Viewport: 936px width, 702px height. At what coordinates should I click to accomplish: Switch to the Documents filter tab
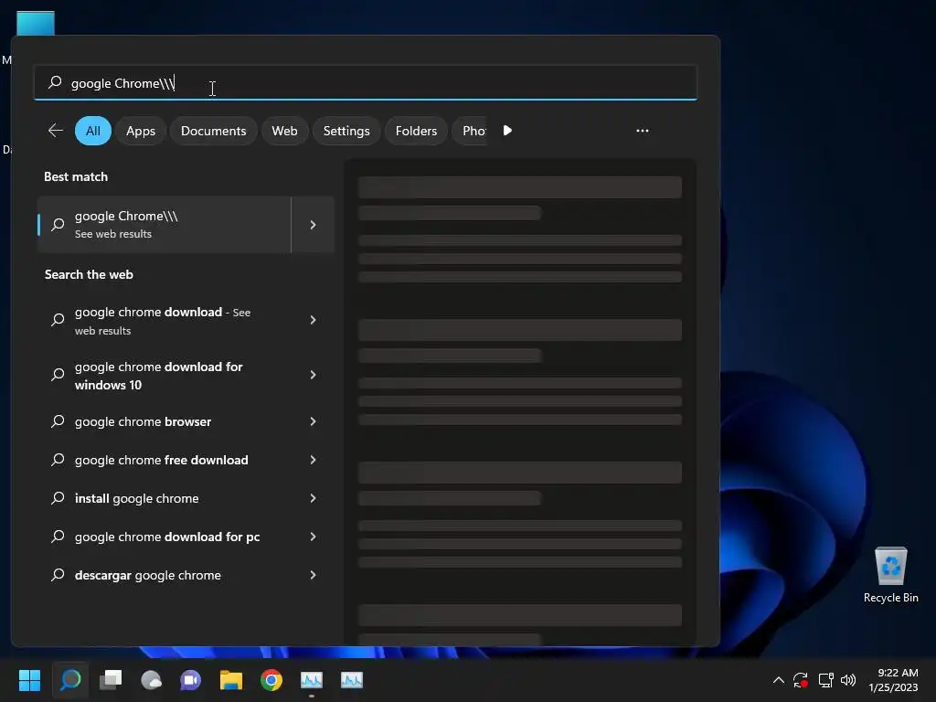click(x=214, y=131)
